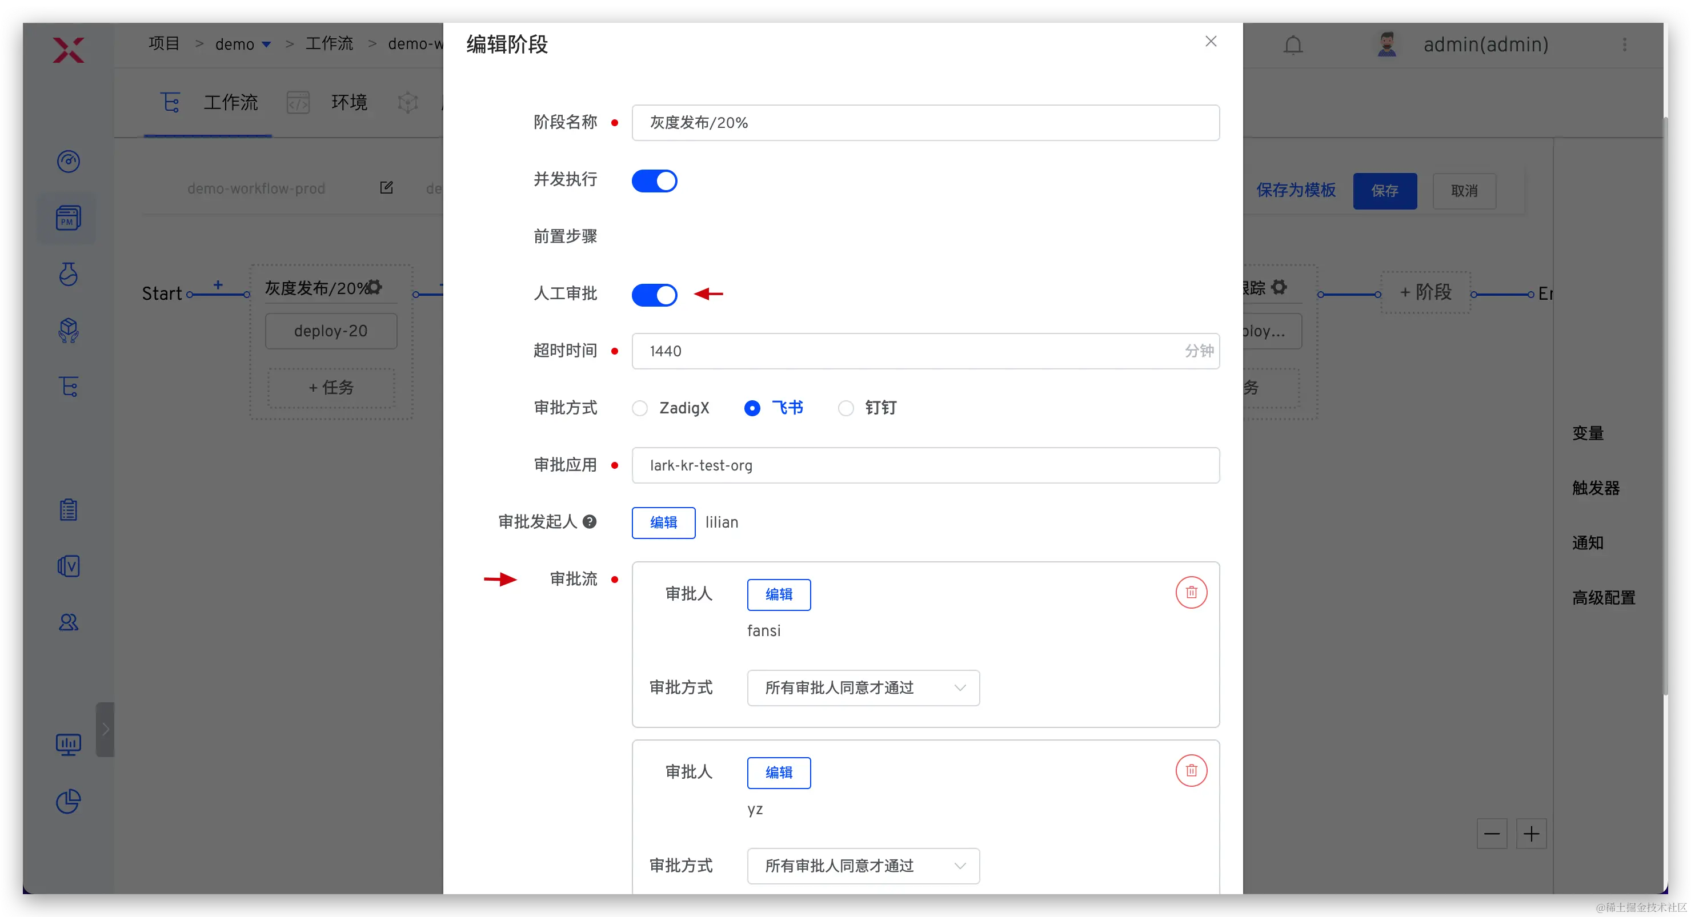The image size is (1691, 917).
Task: Click the notification bell icon
Action: (1293, 45)
